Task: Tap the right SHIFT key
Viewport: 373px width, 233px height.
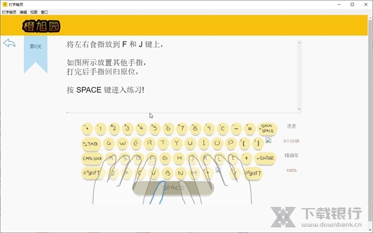Action: [253, 173]
